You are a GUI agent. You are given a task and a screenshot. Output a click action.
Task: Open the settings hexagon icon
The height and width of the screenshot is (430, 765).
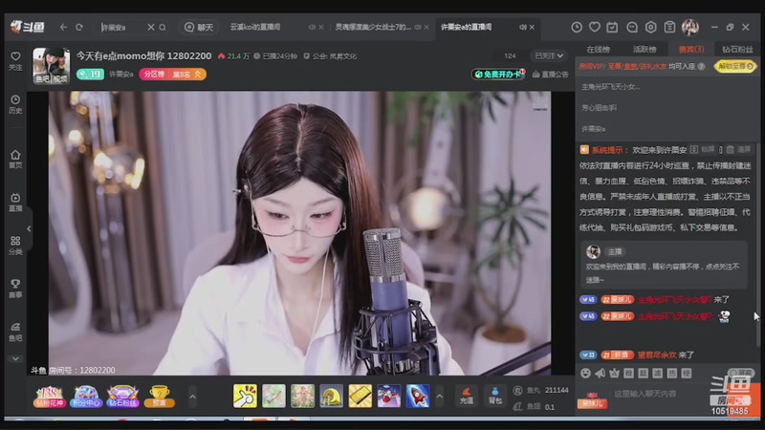651,28
